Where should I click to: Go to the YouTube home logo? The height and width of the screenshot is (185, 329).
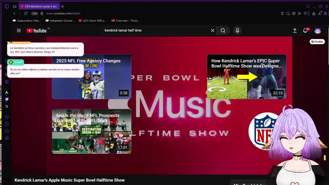[x=36, y=31]
